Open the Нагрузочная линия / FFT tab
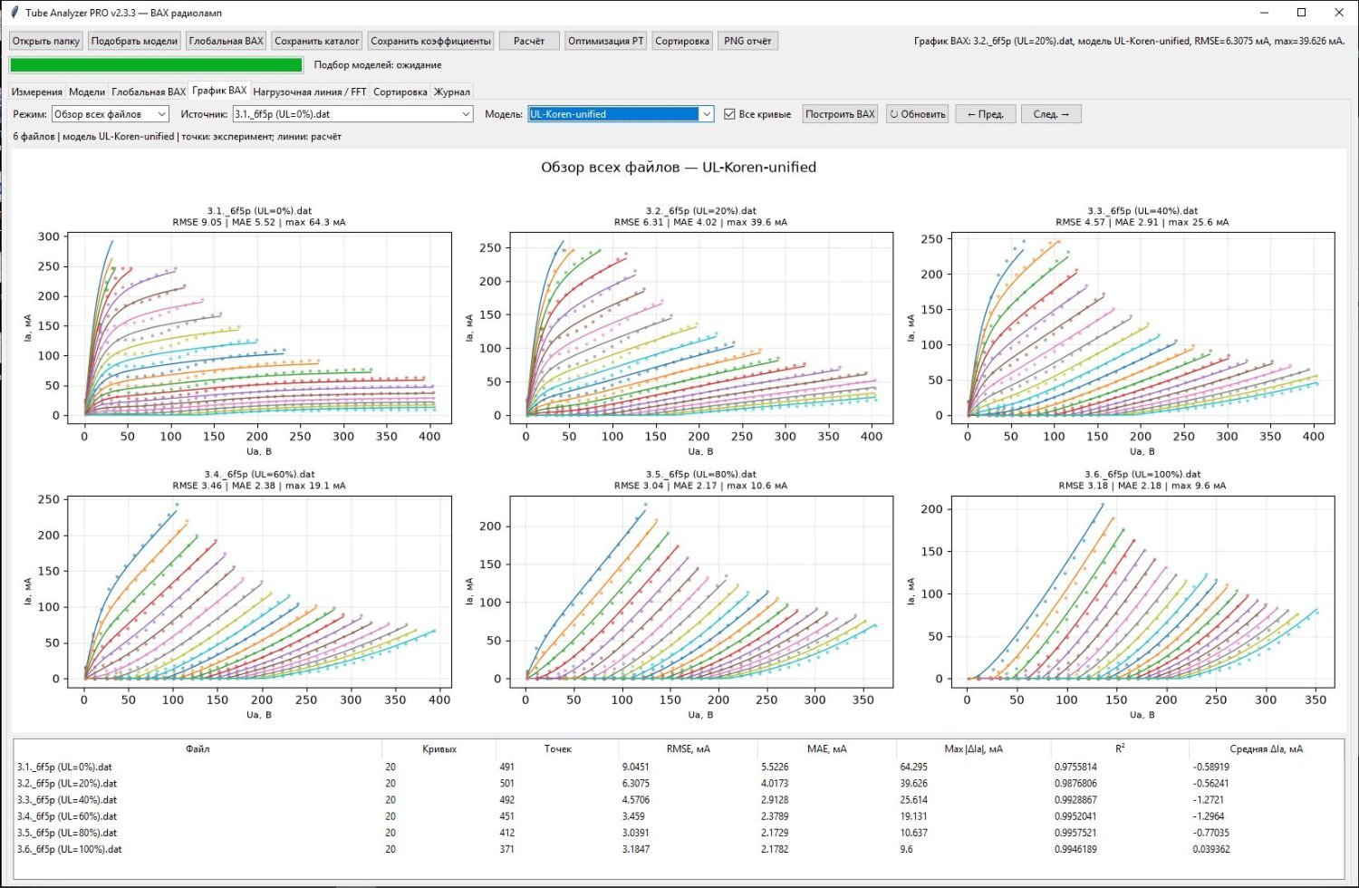This screenshot has width=1359, height=888. point(310,92)
